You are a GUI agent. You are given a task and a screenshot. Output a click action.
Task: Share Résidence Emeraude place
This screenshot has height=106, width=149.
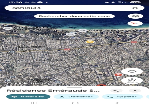(116, 91)
